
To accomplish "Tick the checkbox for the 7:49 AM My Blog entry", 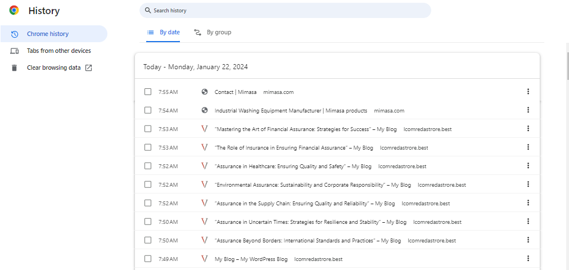I will point(148,259).
